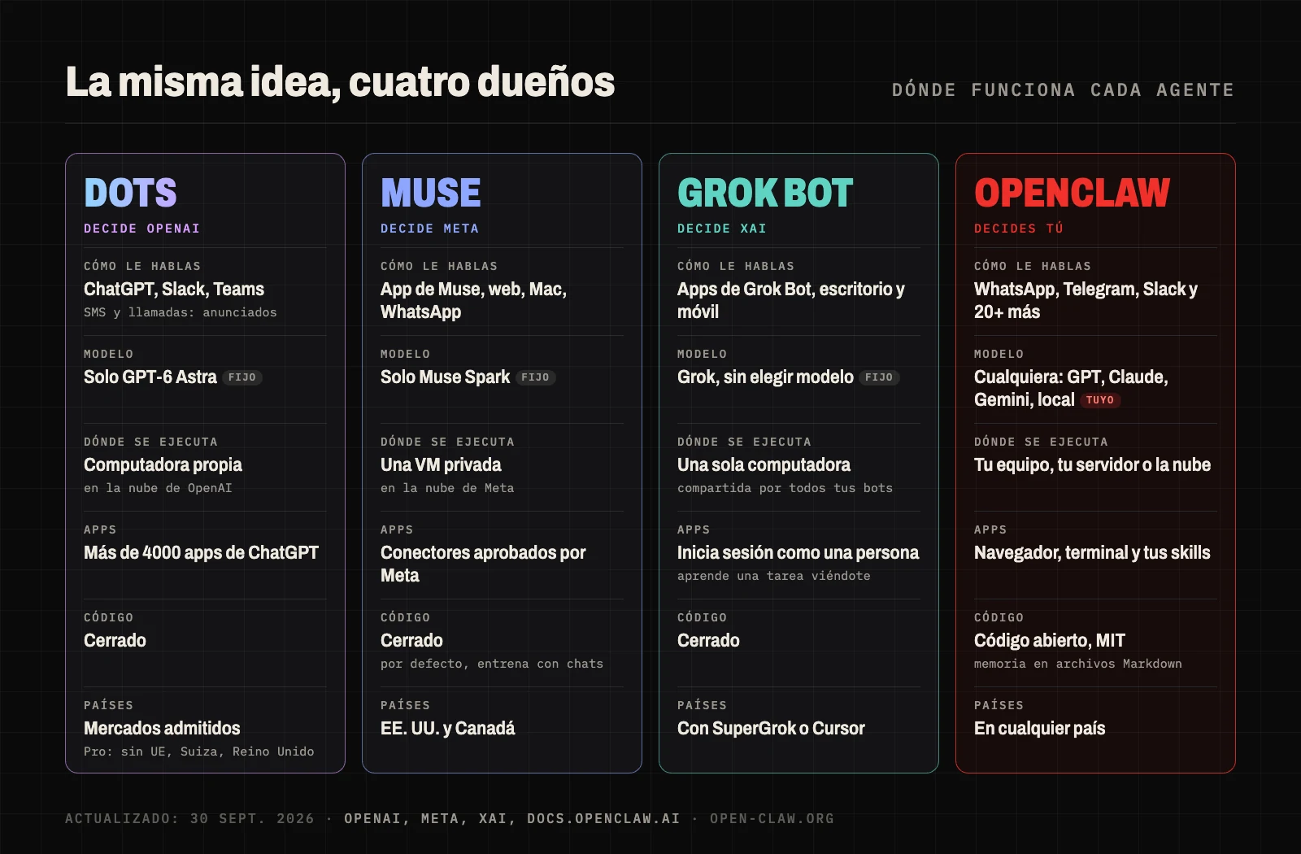Click "EE. UU. y Canadá" countries text
This screenshot has width=1301, height=854.
tap(447, 728)
